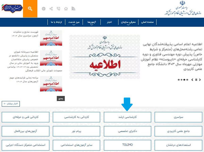The width and height of the screenshot is (204, 152).
Task: Open the share icon in header
Action: (51, 9)
